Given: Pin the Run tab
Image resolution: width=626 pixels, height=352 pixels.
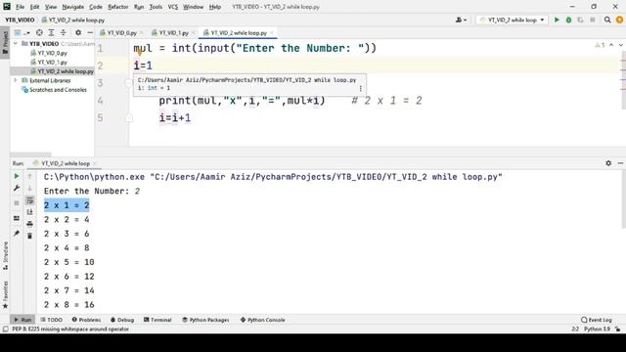Looking at the screenshot, I should pos(17,233).
